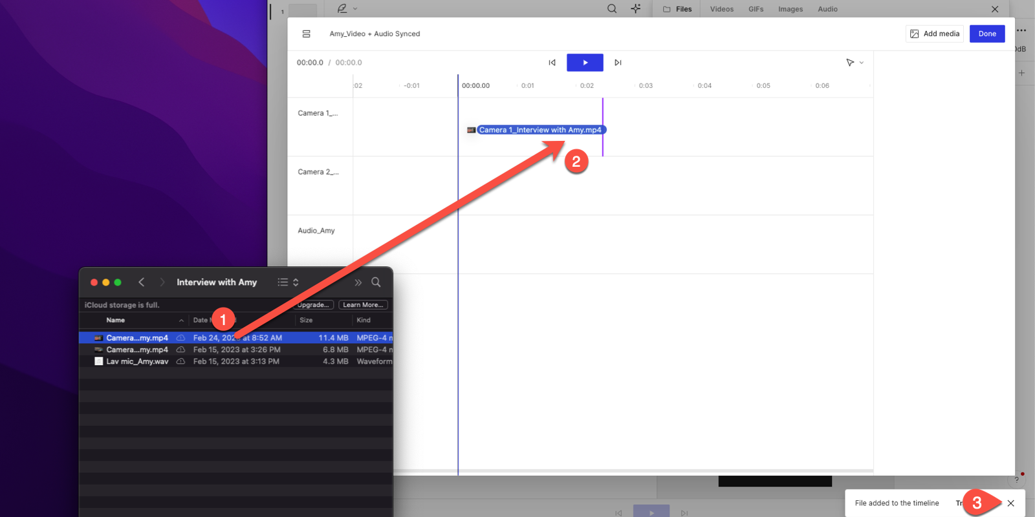Switch to the GIFs tab
This screenshot has width=1035, height=517.
pyautogui.click(x=756, y=9)
